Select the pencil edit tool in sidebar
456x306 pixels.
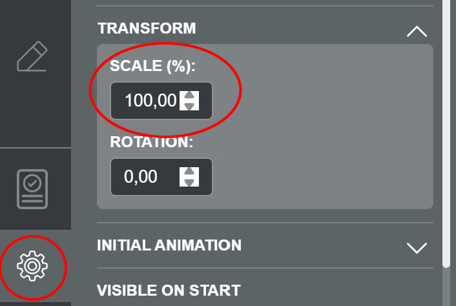[x=33, y=57]
